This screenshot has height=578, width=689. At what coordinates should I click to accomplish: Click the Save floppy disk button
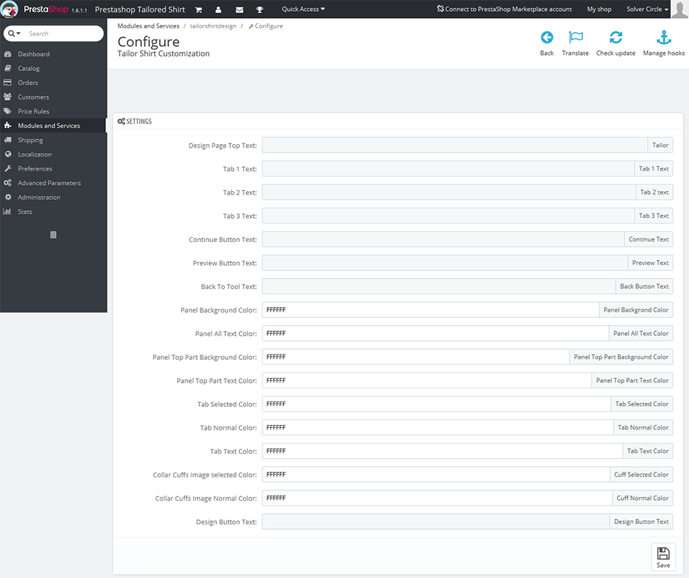[x=663, y=557]
